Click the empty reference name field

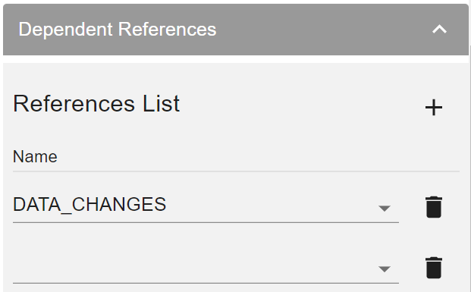[x=206, y=266]
